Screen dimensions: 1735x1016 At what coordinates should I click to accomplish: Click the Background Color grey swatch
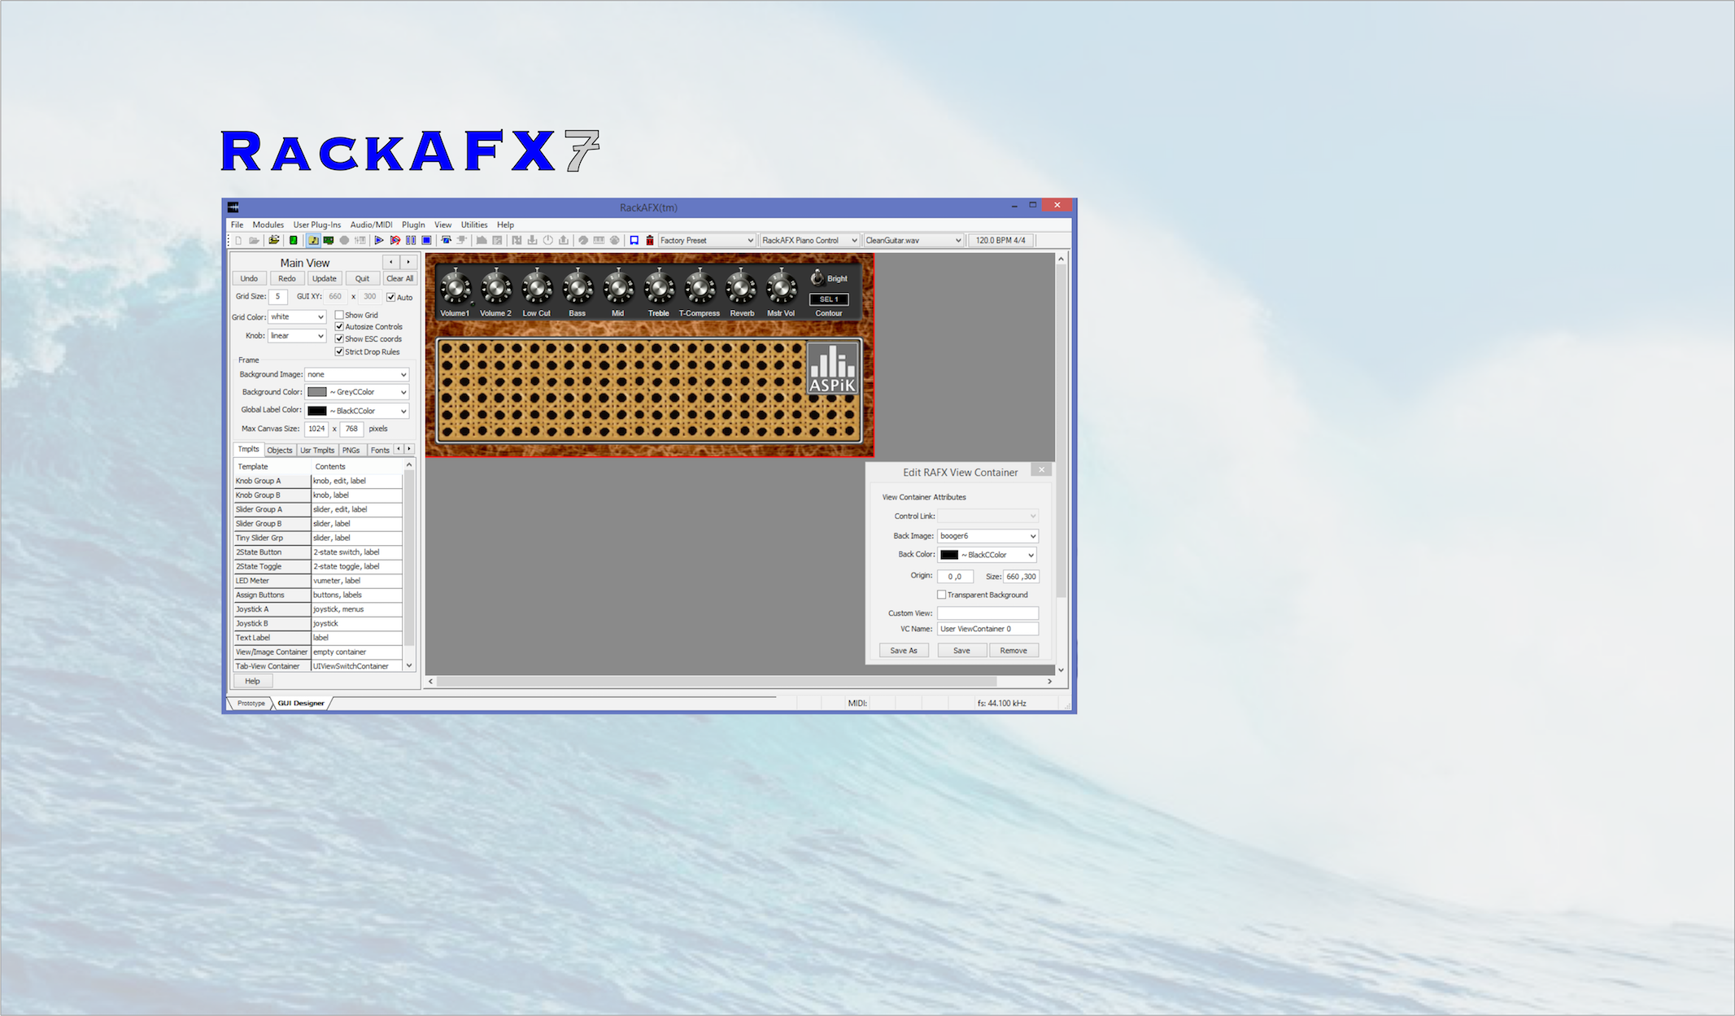(x=317, y=392)
